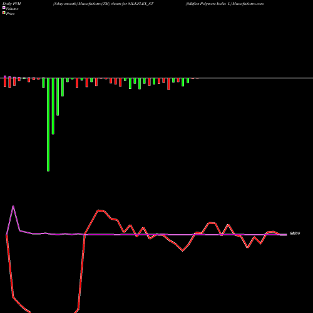Click the 'Price' legend label
The height and width of the screenshot is (313, 313).
pos(10,14)
